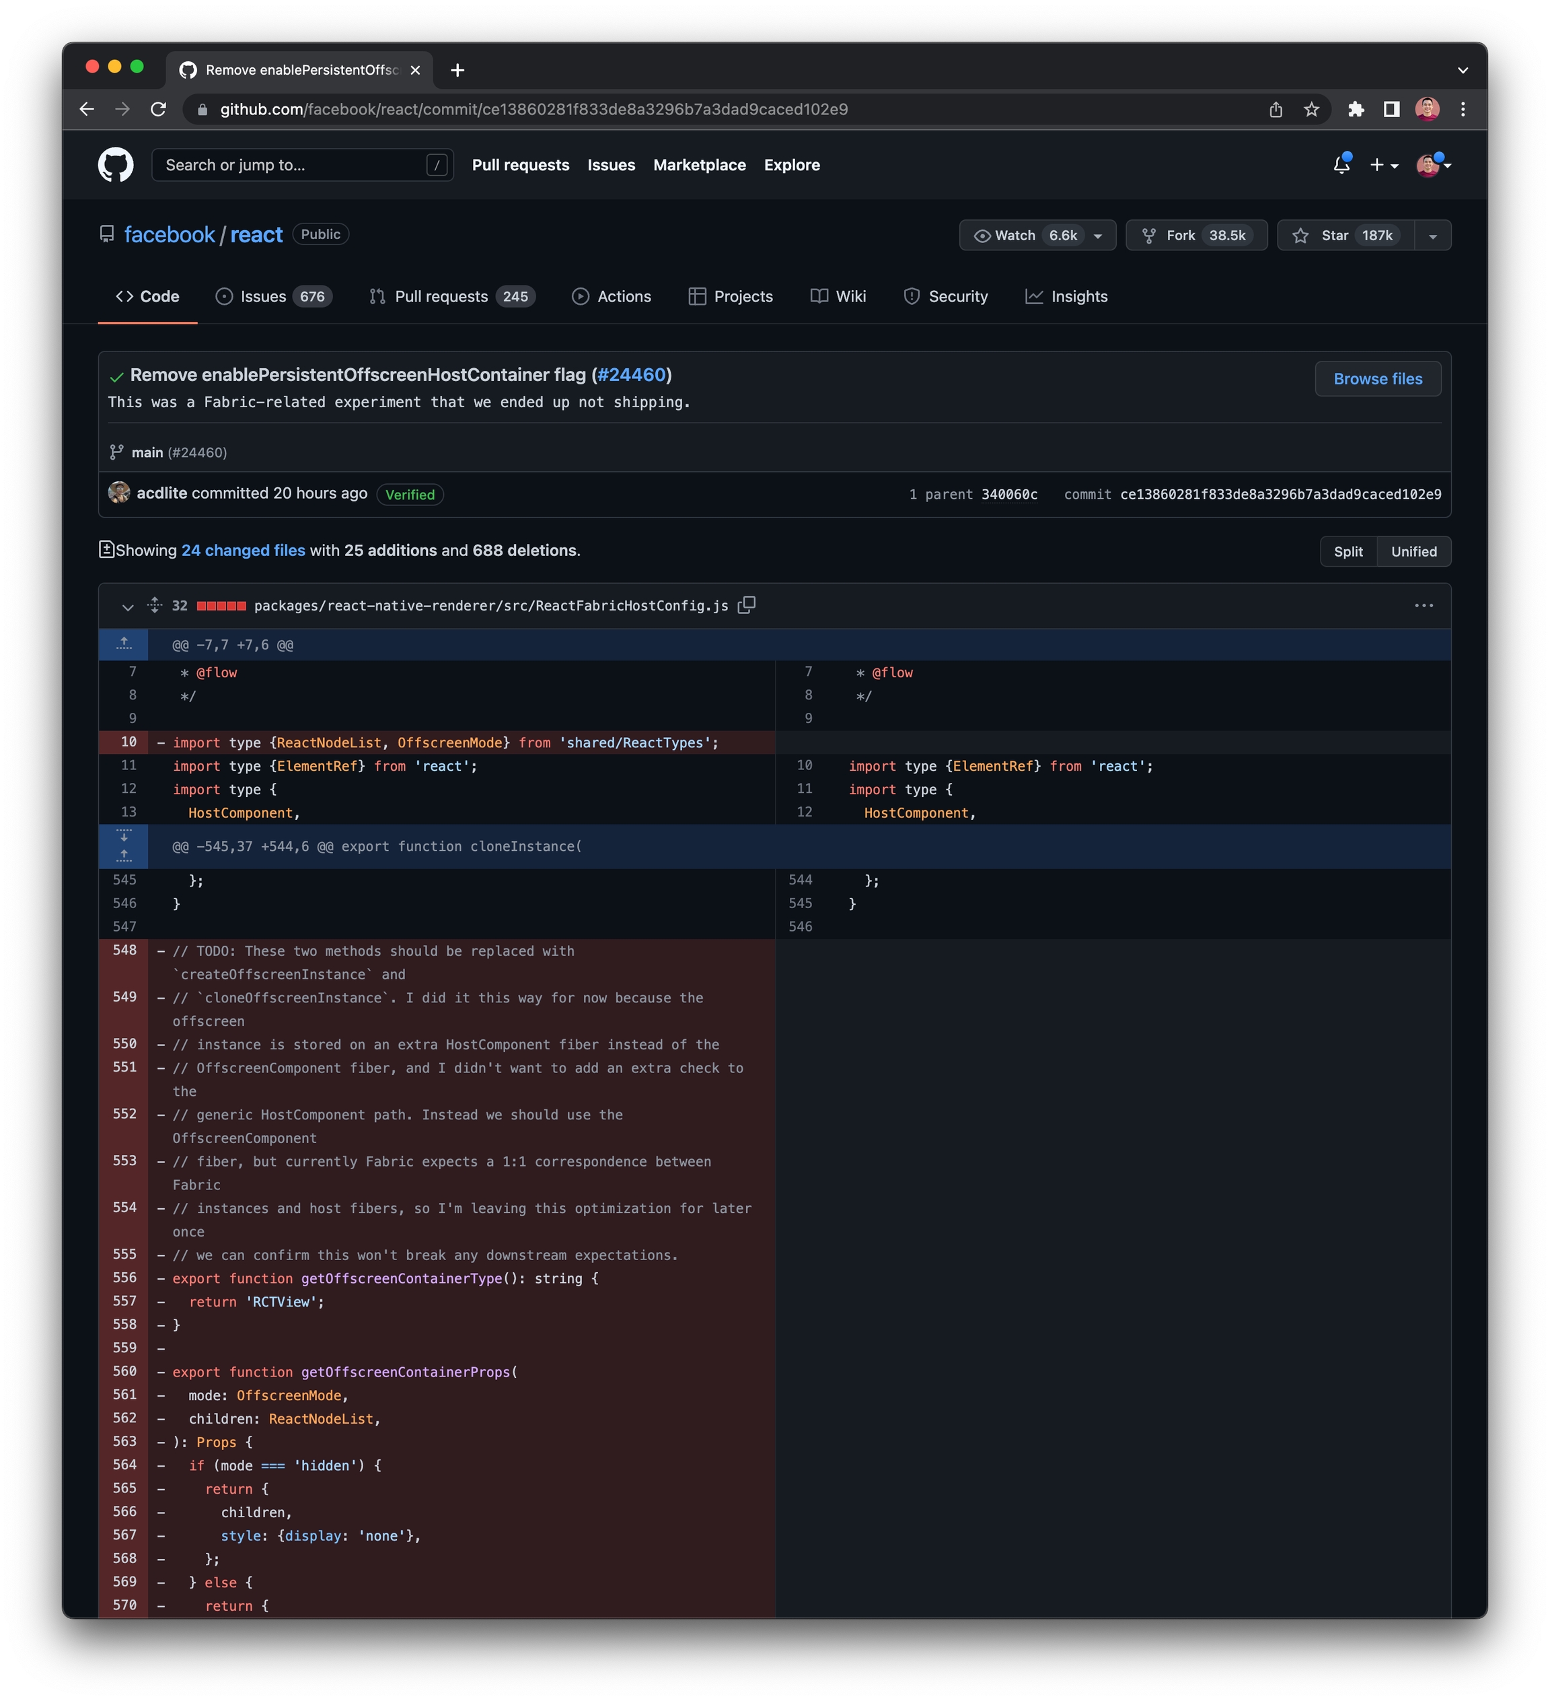Open the file options three-dot menu
Screen dimensions: 1550x1701
pyautogui.click(x=1424, y=605)
